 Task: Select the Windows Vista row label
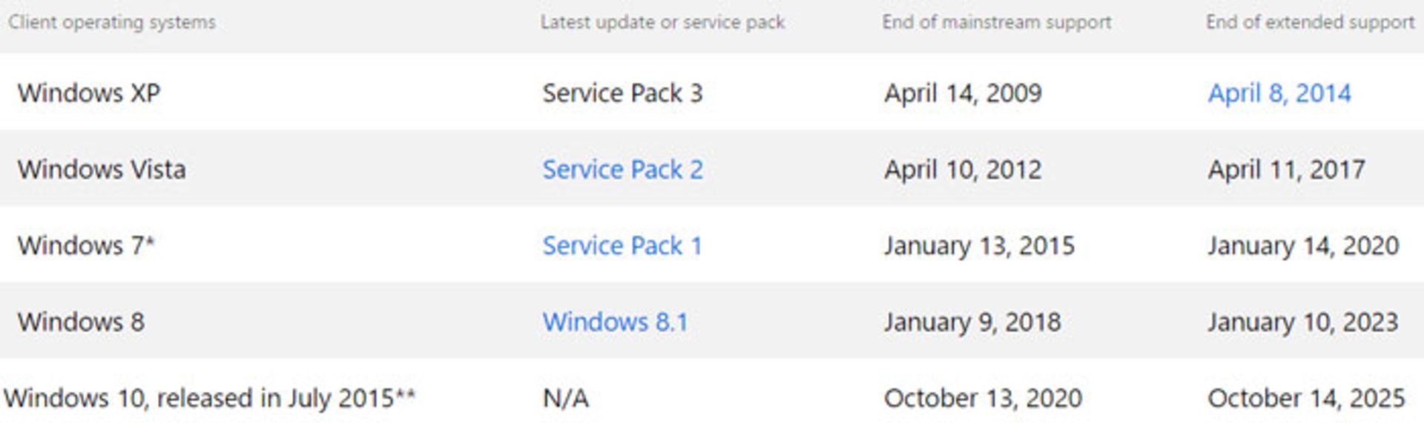tap(102, 170)
